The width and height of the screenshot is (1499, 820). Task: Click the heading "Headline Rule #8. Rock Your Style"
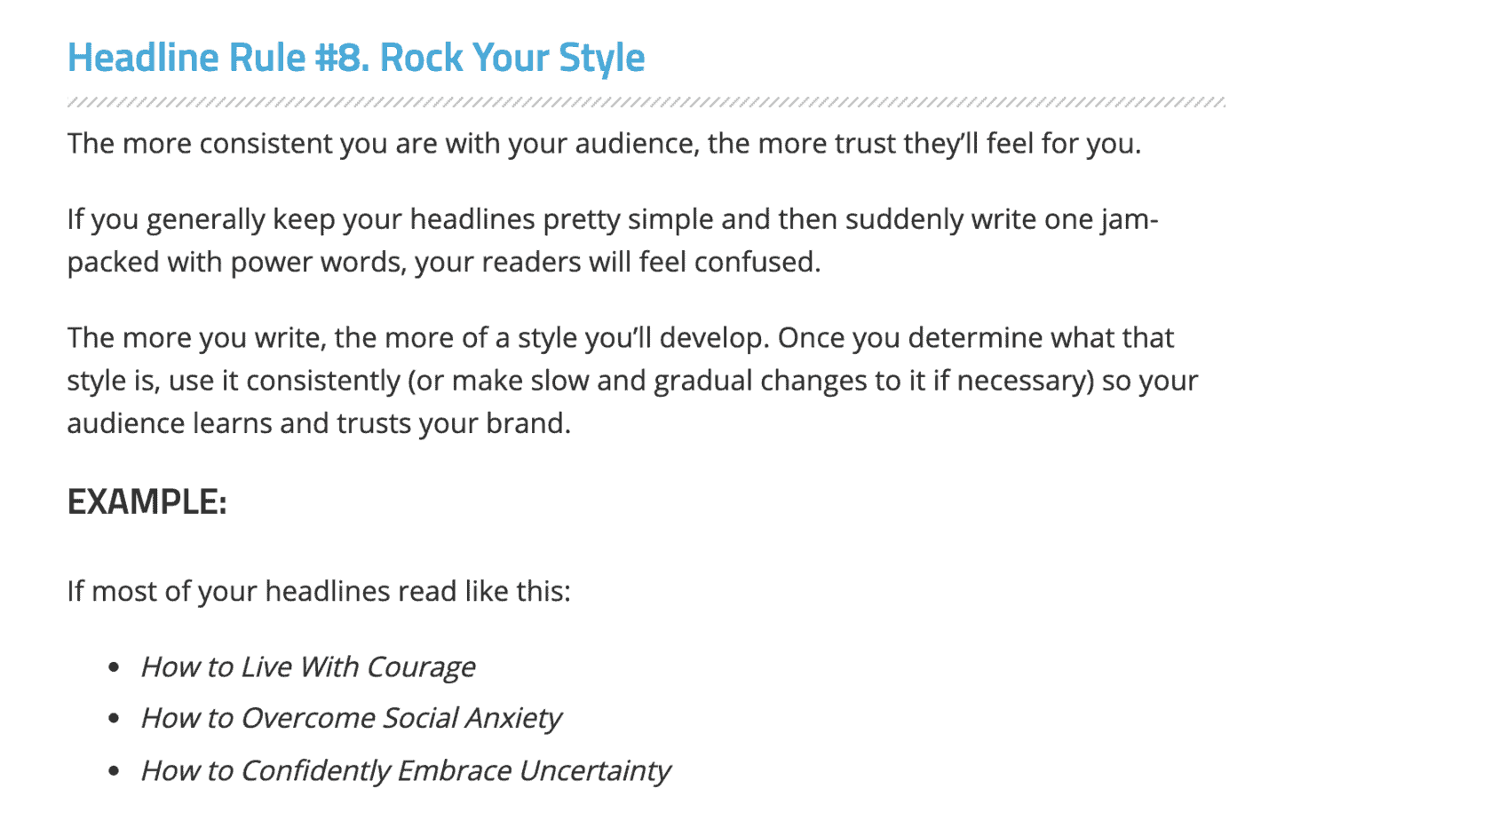click(355, 58)
